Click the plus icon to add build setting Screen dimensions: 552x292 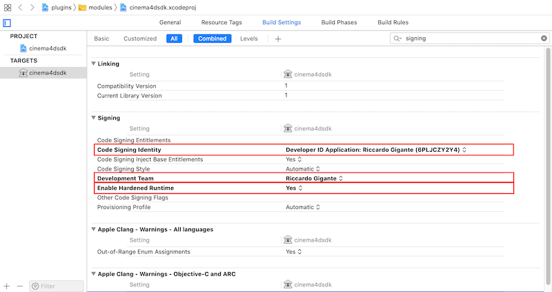point(278,39)
